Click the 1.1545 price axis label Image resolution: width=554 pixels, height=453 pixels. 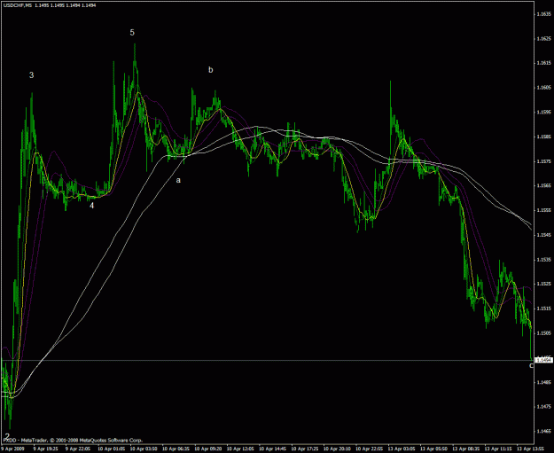point(543,235)
